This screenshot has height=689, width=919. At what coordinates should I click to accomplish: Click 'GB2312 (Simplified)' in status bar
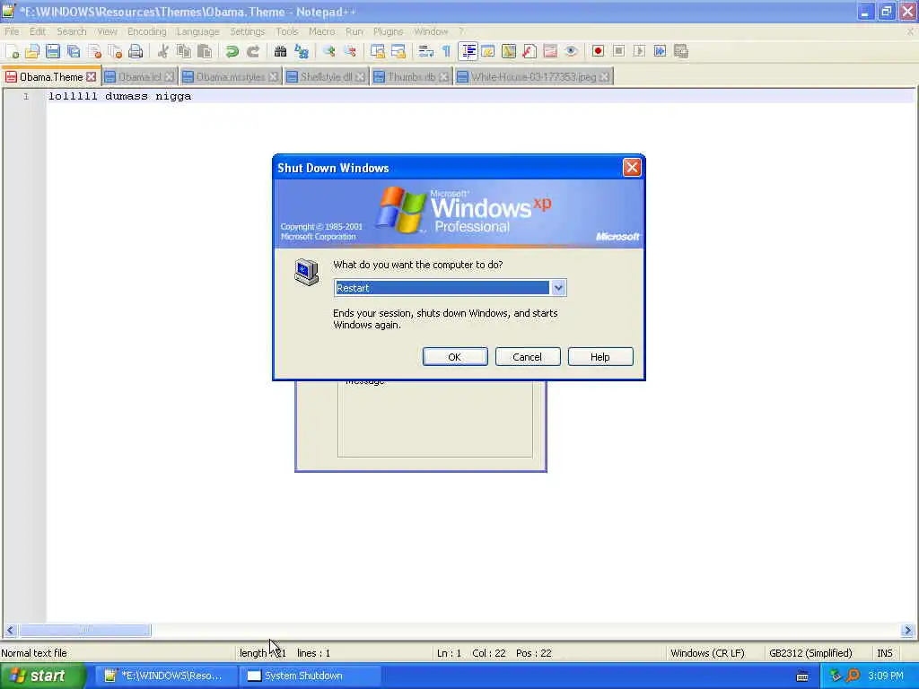tap(810, 653)
